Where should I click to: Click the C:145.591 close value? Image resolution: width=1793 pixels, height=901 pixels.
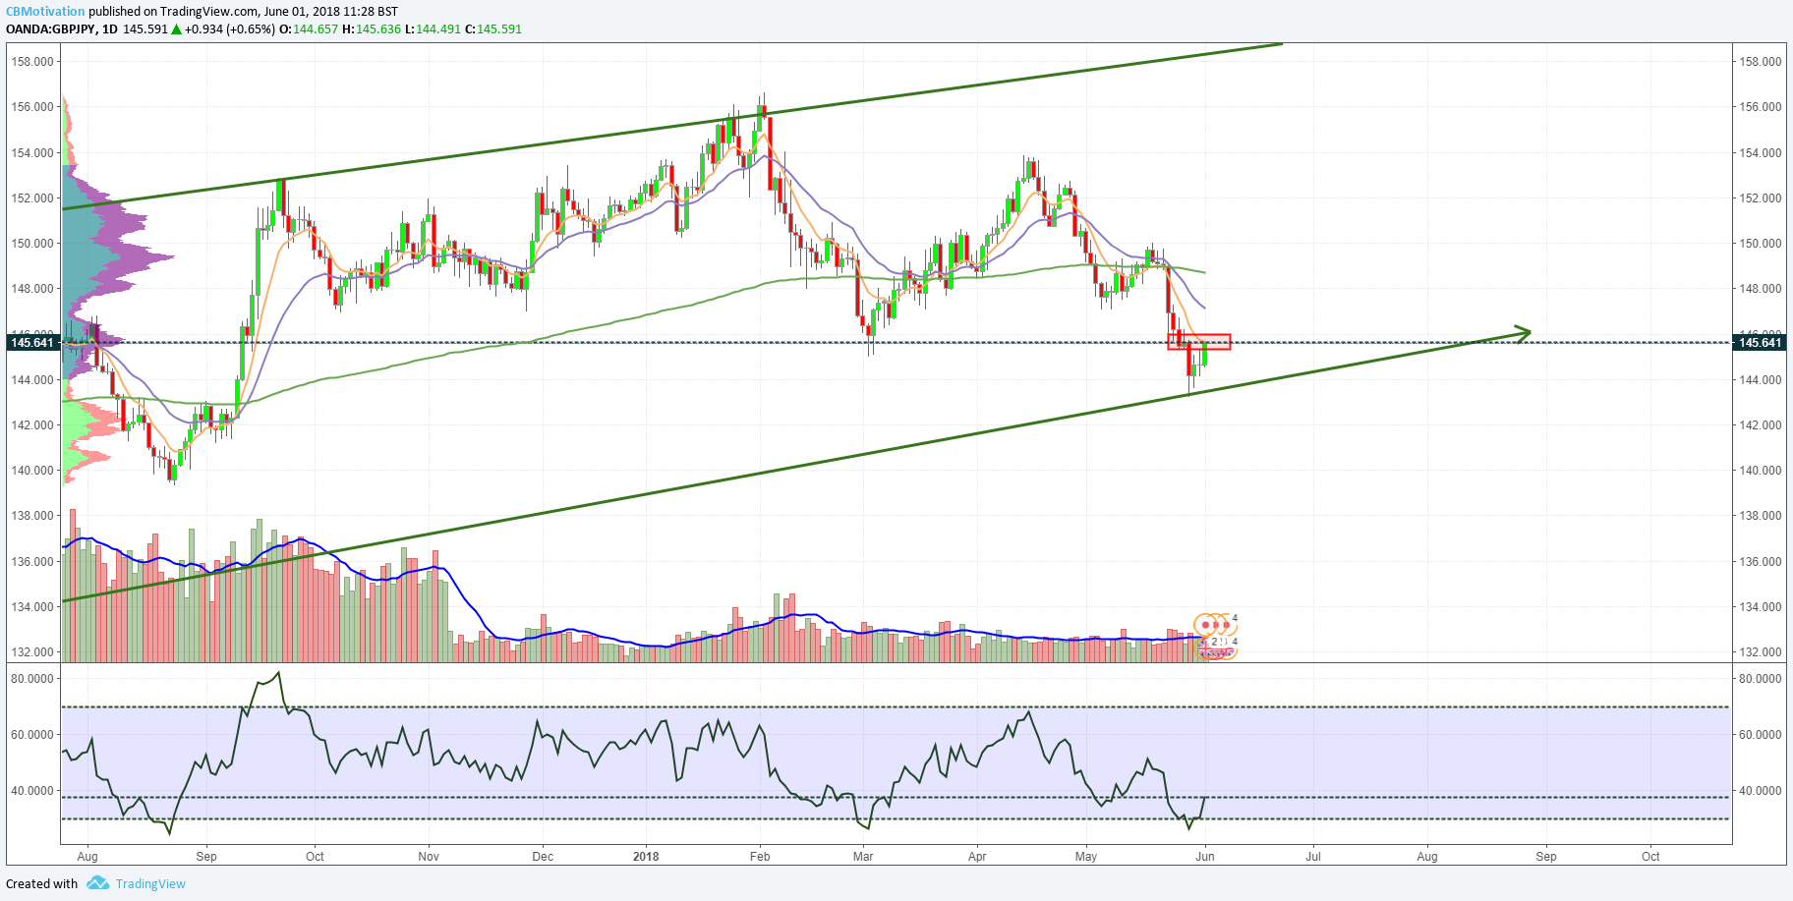(493, 29)
